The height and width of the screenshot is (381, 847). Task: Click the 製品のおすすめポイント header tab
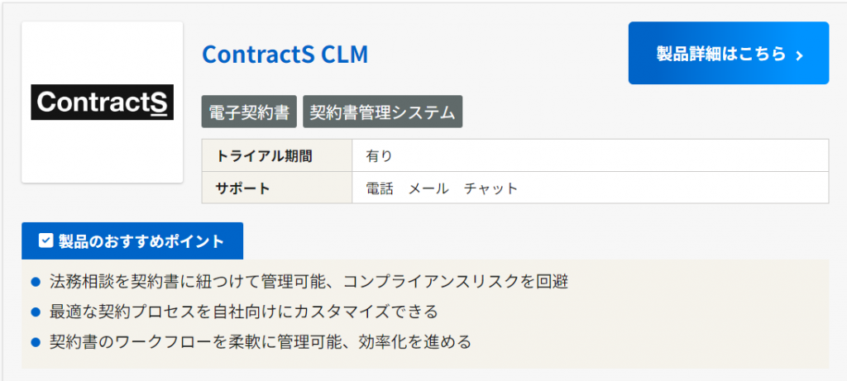pos(132,241)
